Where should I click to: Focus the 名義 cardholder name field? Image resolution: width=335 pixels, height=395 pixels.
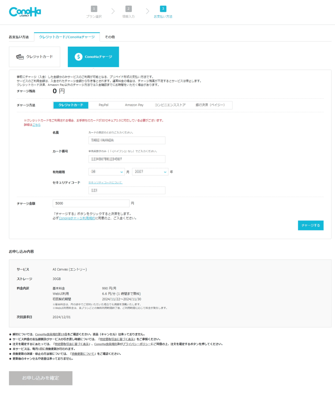pos(127,140)
